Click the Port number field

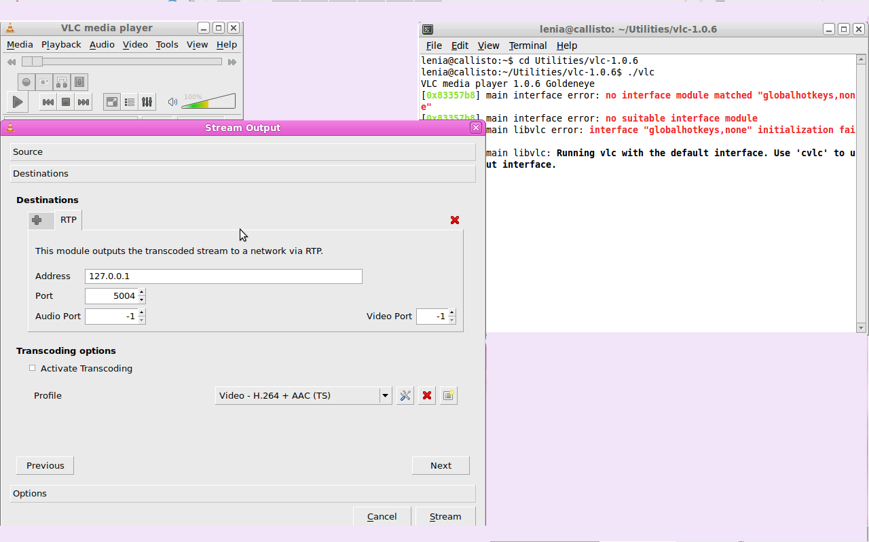(111, 296)
